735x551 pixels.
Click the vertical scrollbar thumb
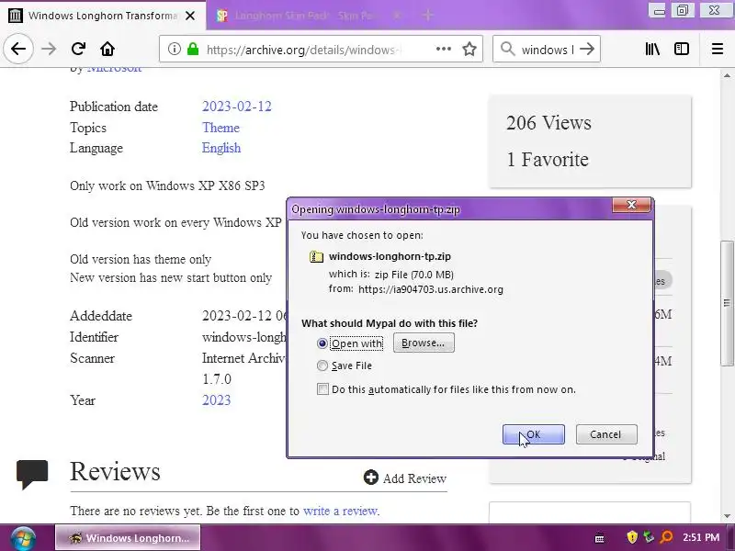tap(727, 303)
